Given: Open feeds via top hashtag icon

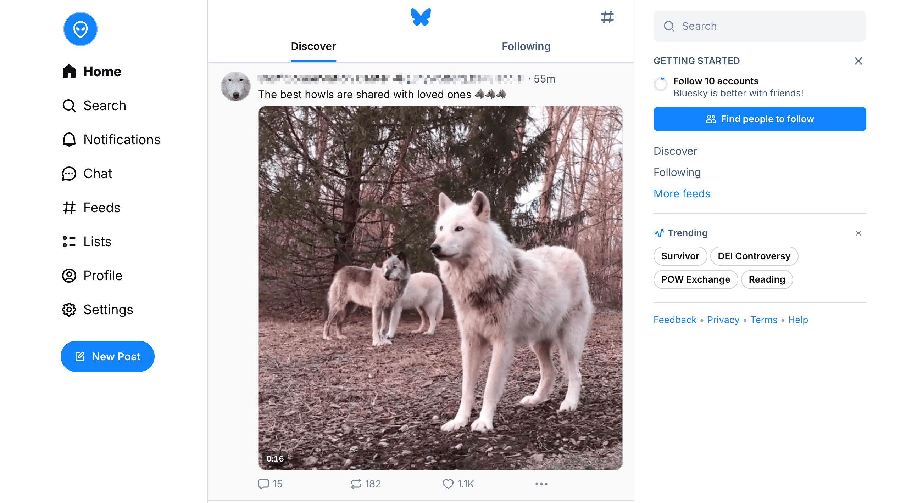Looking at the screenshot, I should (607, 17).
